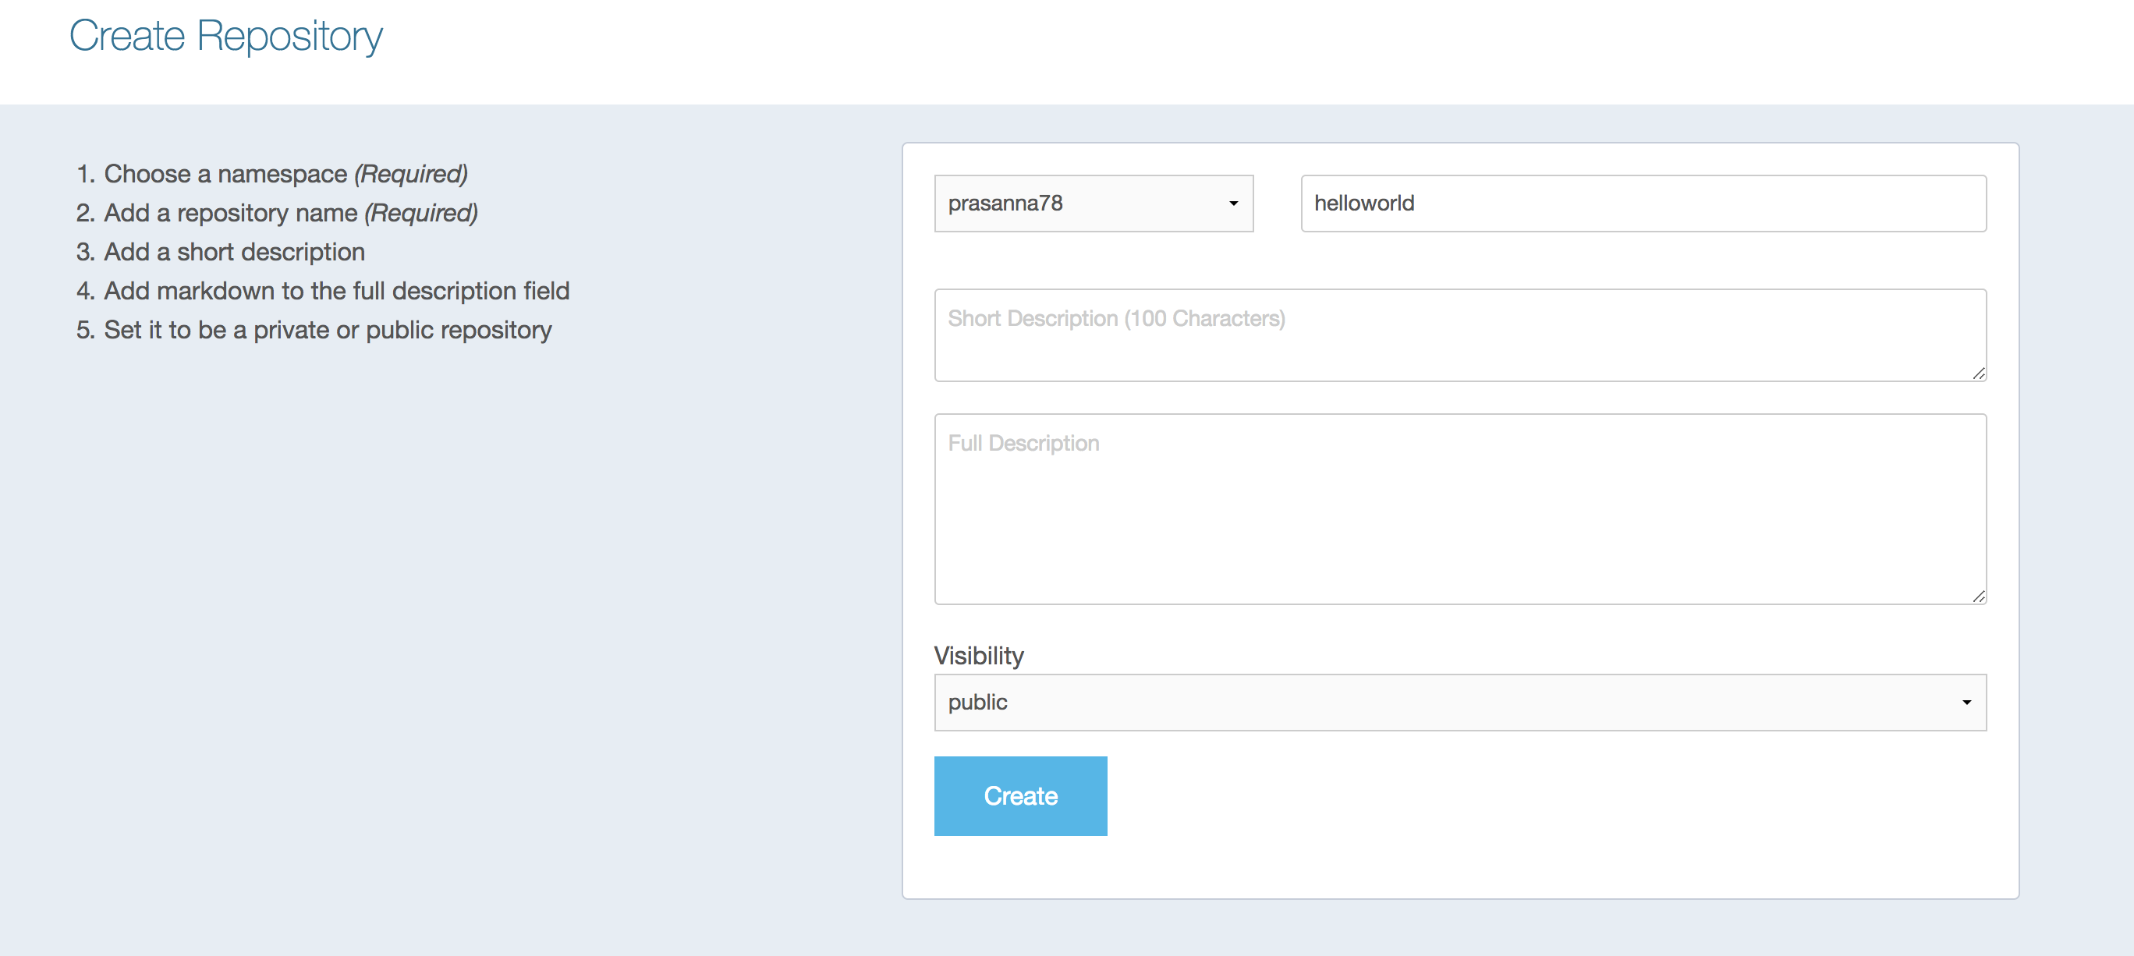Click the Create Repository page heading

(x=225, y=37)
